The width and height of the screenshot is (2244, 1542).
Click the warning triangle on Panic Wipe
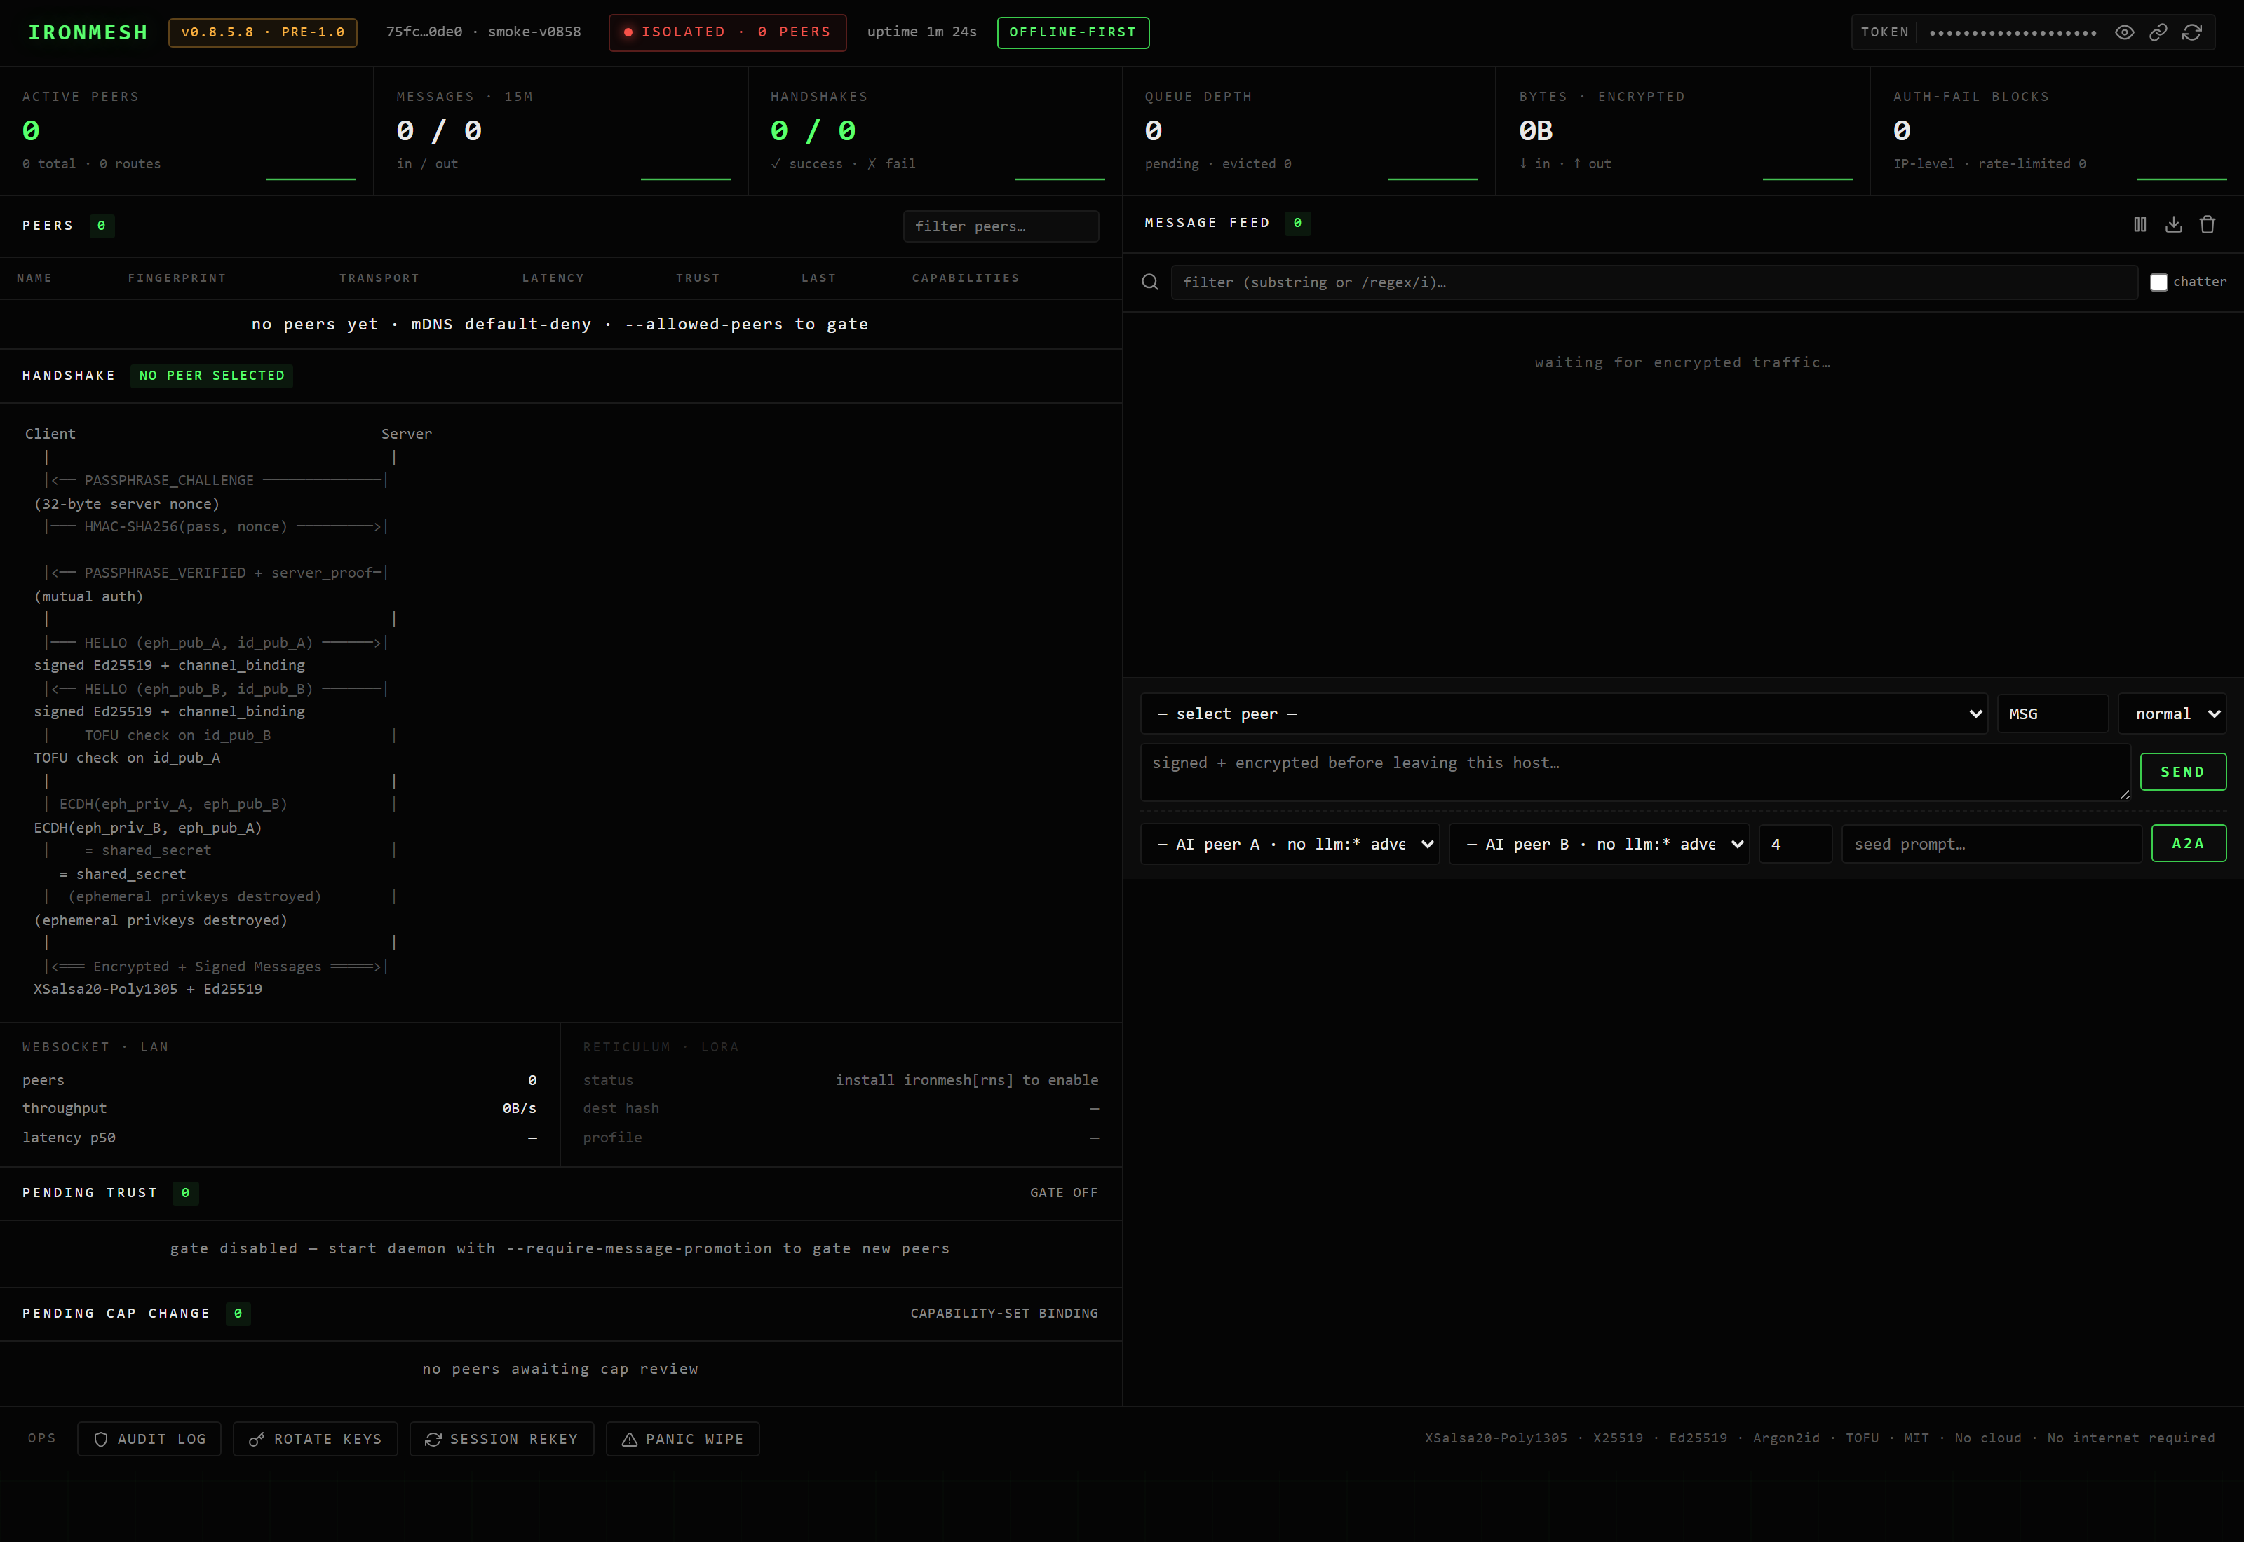click(629, 1439)
